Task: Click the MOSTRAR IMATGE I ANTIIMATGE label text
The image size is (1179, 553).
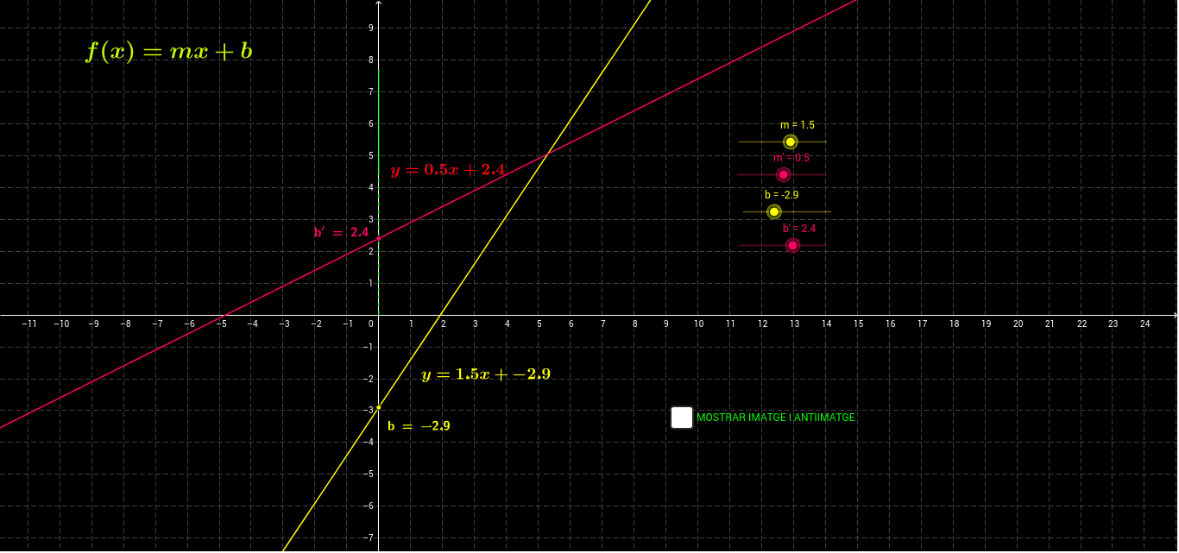Action: tap(776, 418)
